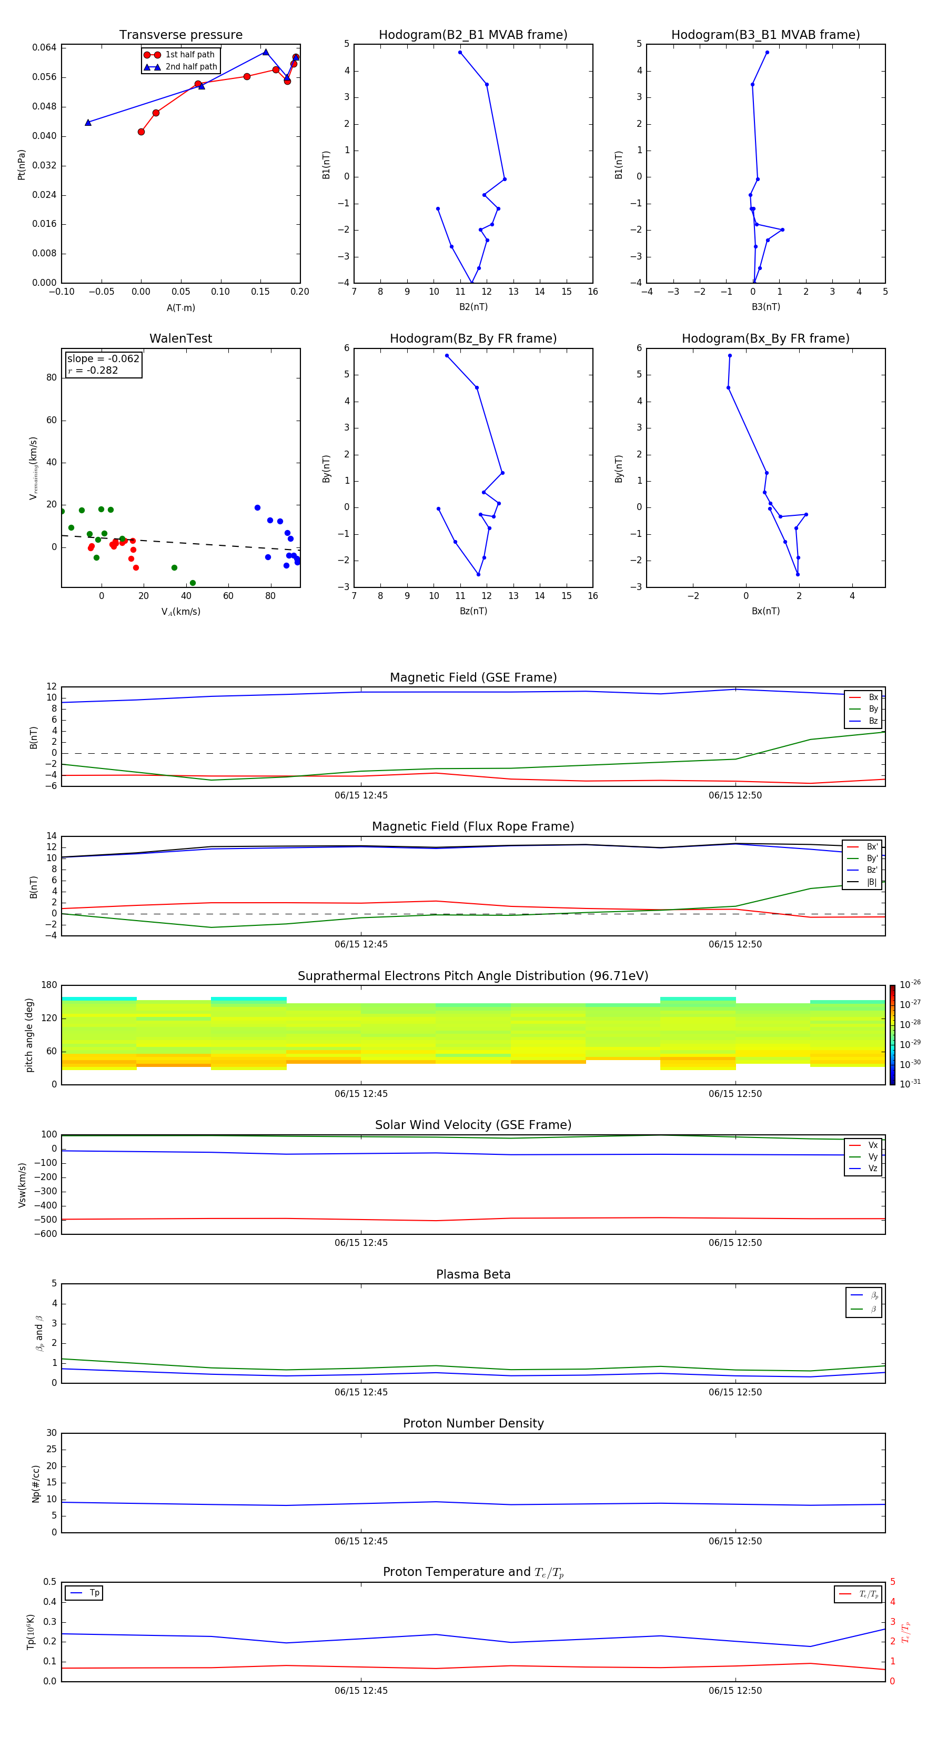
Task: Select the "2nd half path" legend entry
Action: [x=180, y=67]
